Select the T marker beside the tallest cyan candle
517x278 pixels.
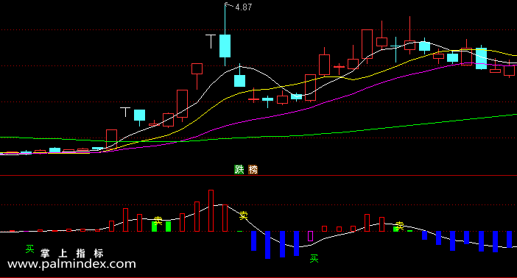[x=211, y=41]
